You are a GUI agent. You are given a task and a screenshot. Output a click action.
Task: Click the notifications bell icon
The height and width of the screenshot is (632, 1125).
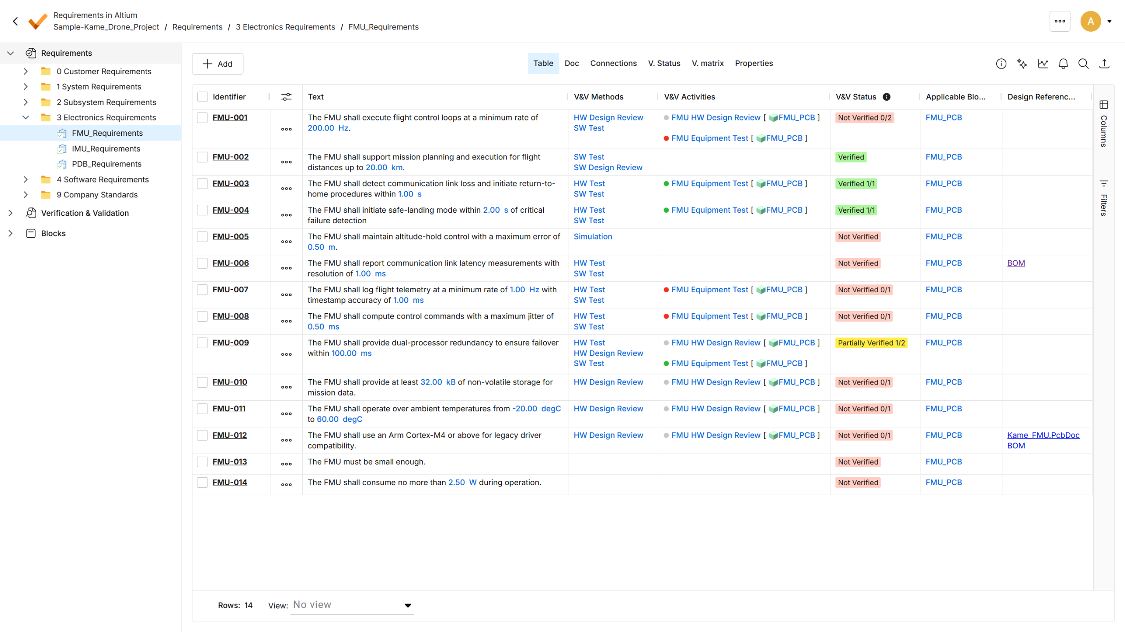[x=1063, y=64]
